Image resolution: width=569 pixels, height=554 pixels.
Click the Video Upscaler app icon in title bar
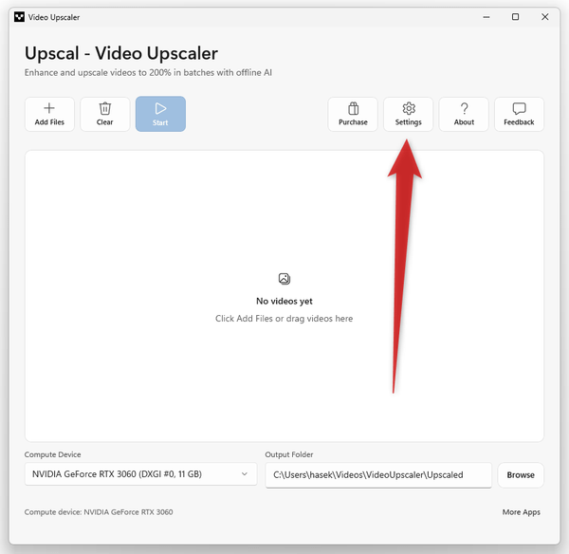[19, 17]
